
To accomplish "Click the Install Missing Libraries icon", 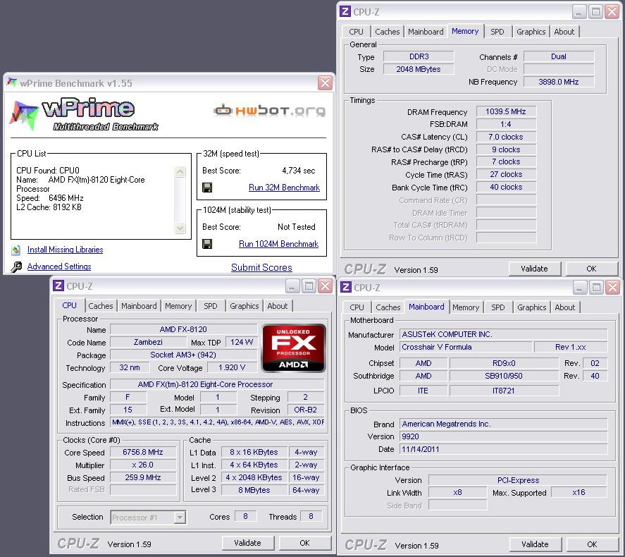I will coord(16,250).
